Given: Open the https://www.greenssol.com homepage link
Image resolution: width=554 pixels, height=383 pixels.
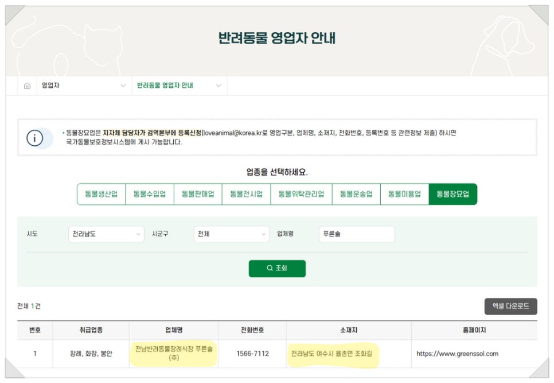Looking at the screenshot, I should 457,354.
